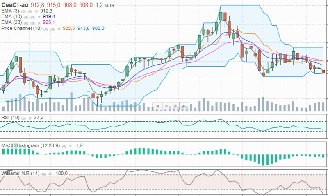The width and height of the screenshot is (328, 196).
Task: Click the right eye icon beside Price Channel (10)
Action: [52, 29]
